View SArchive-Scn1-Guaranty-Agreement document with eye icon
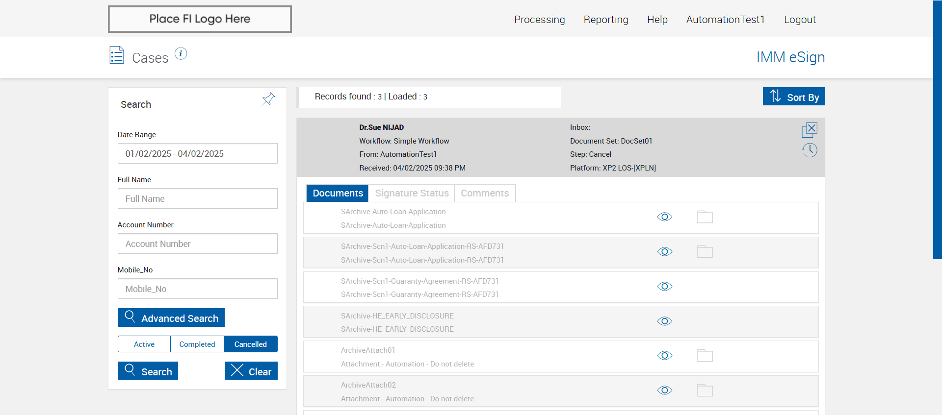Viewport: 942px width, 415px height. 664,286
